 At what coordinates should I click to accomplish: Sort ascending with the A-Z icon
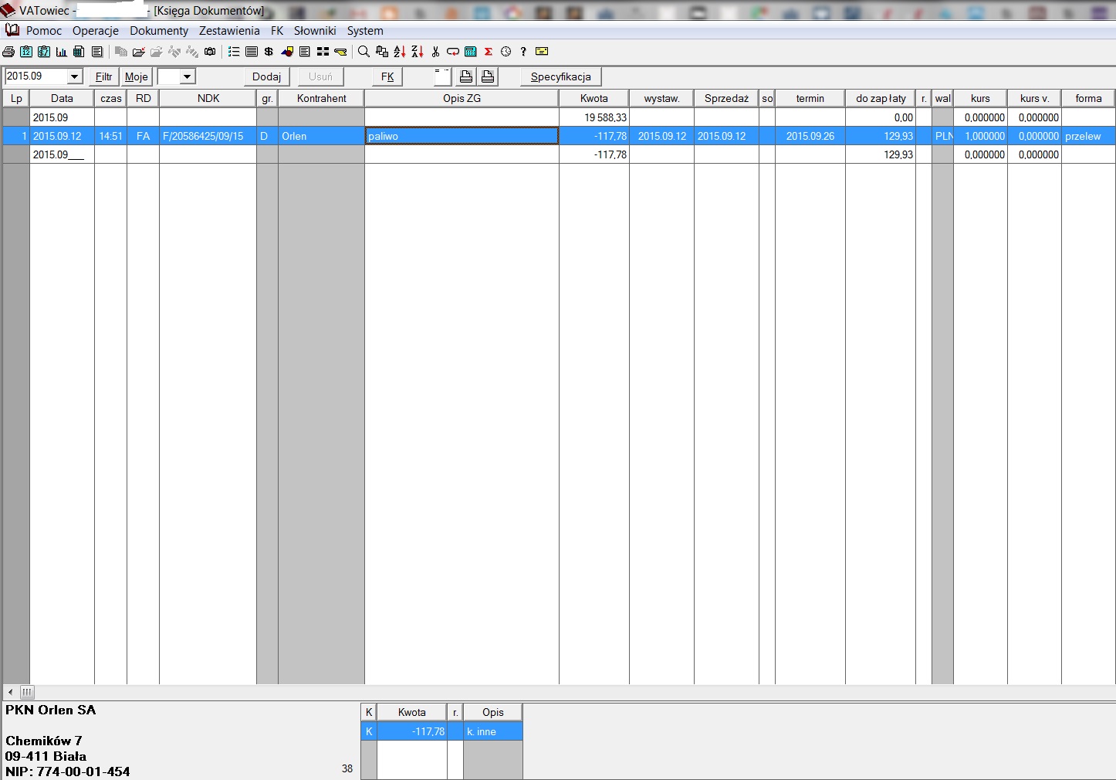click(x=399, y=52)
